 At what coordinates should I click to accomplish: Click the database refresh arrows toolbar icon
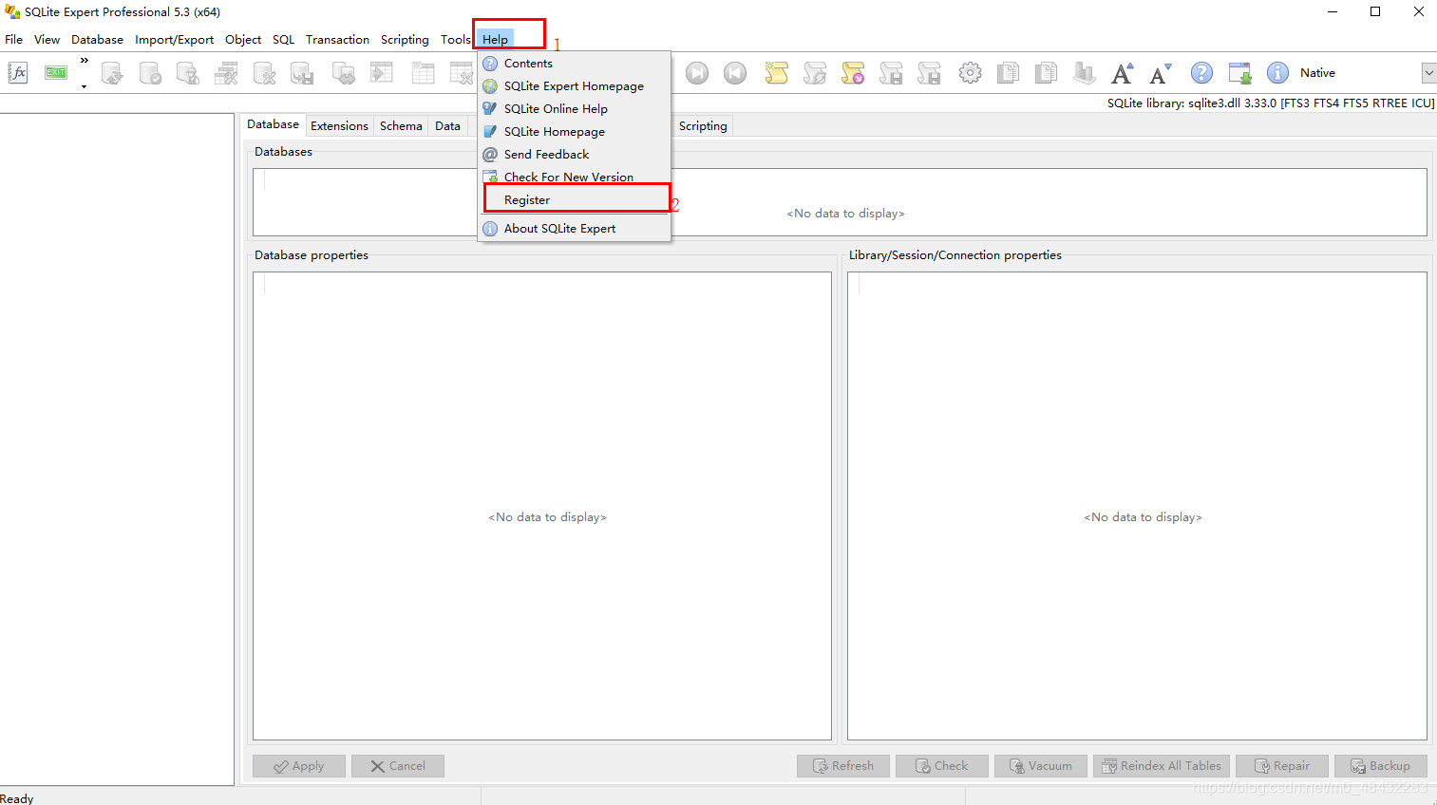pos(112,73)
